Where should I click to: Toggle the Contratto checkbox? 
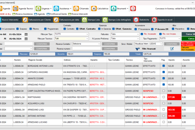click(x=65, y=29)
